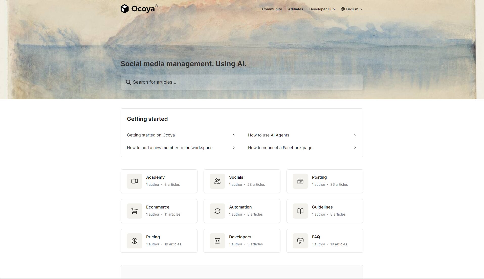The height and width of the screenshot is (279, 484).
Task: Click chevron beside How to use AI Agents
Action: (x=355, y=135)
